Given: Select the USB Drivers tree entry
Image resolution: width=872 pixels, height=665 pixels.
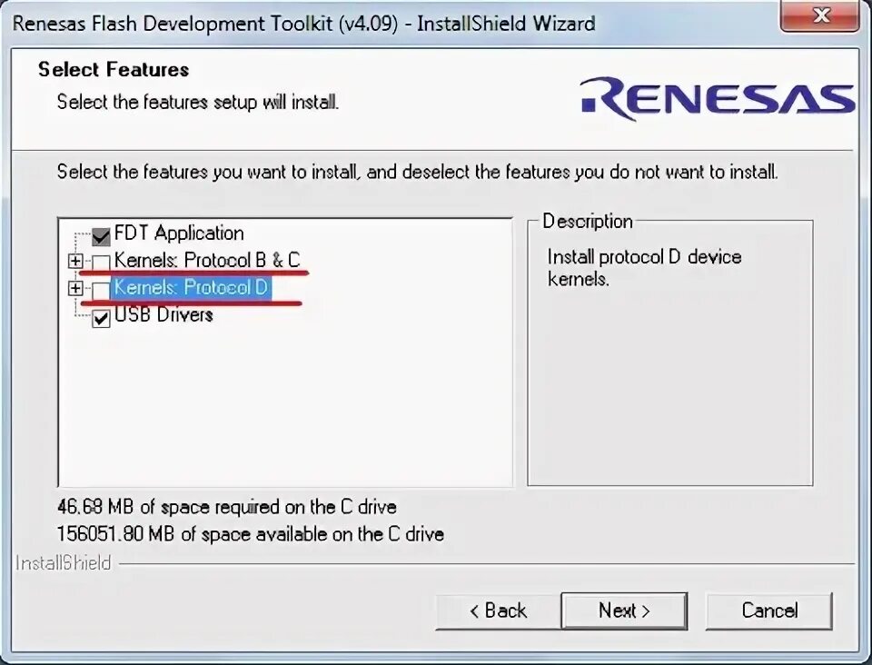Looking at the screenshot, I should [162, 315].
